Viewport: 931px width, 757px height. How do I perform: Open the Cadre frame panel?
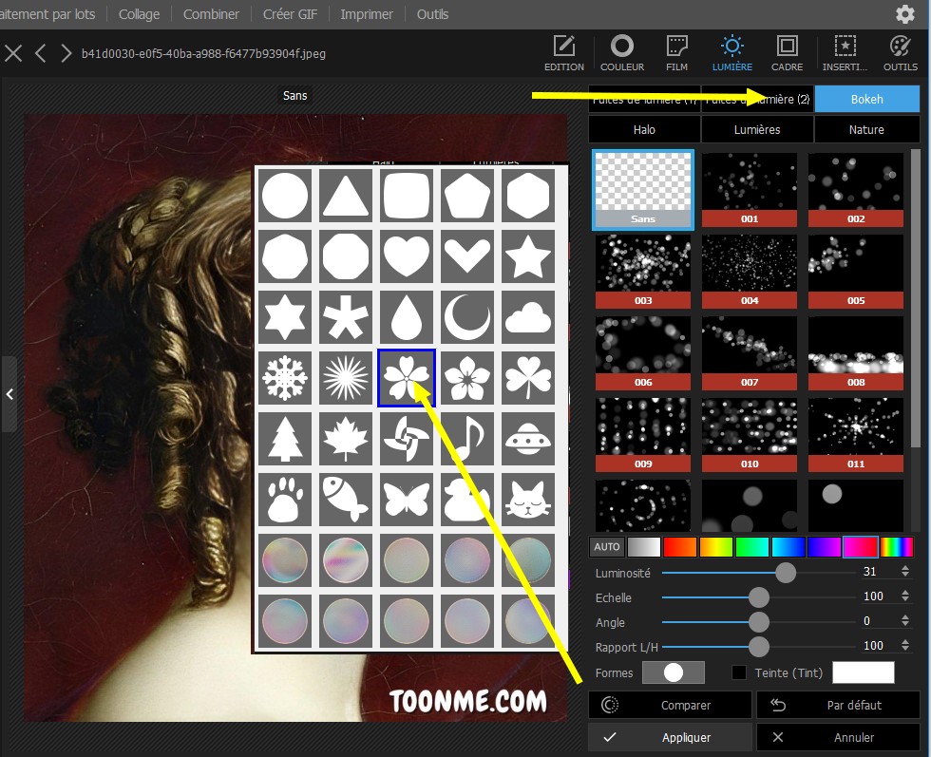coord(787,53)
